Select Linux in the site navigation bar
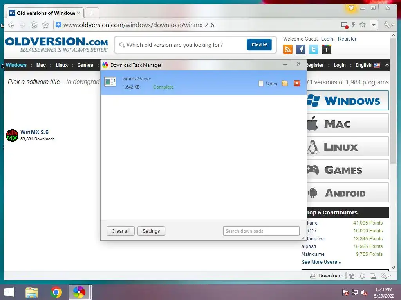Screen dimensions: 401x300 [61, 65]
